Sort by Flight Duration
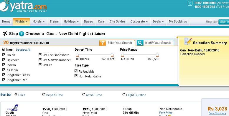 124,95
